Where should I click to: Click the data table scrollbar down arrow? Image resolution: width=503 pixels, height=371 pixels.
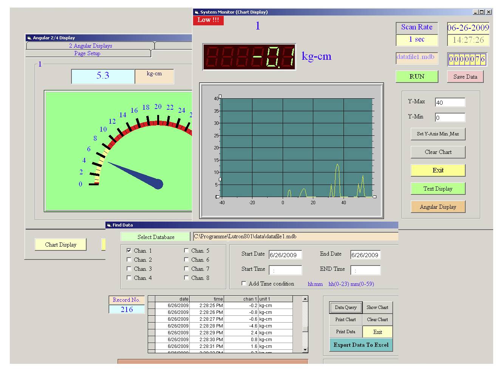(x=305, y=350)
